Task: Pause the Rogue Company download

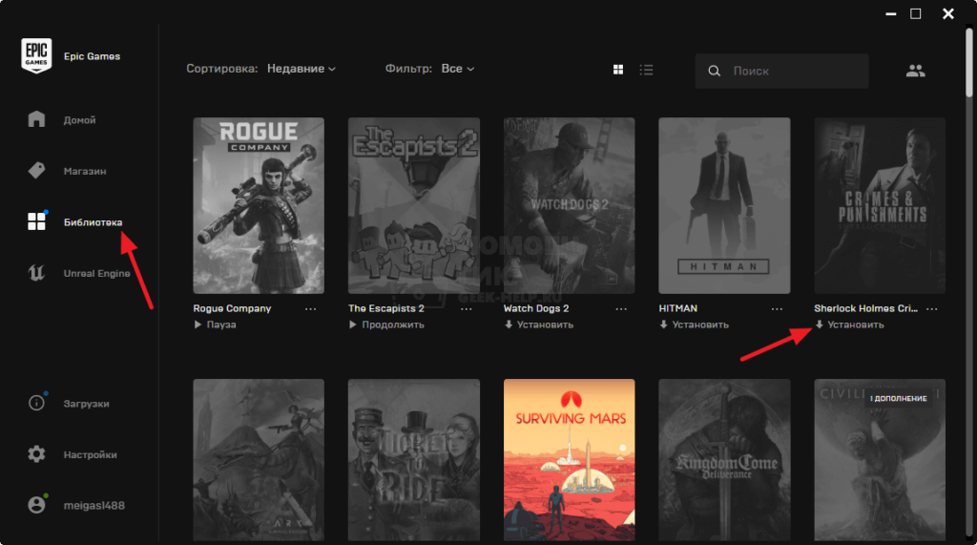Action: click(215, 325)
